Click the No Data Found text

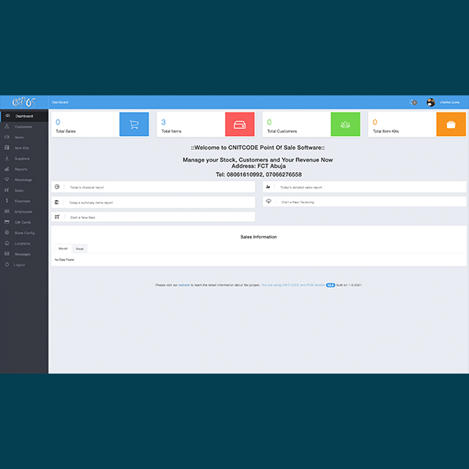64,260
